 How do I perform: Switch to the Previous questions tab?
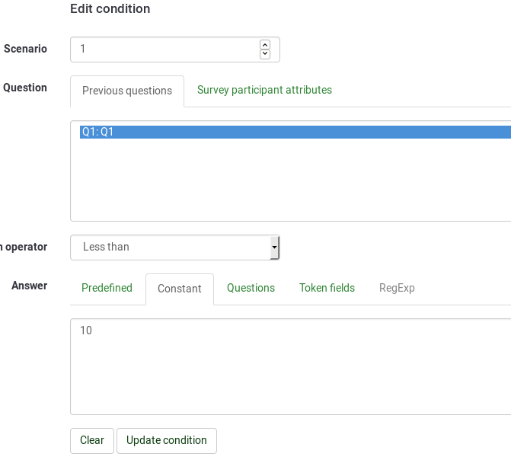click(127, 91)
